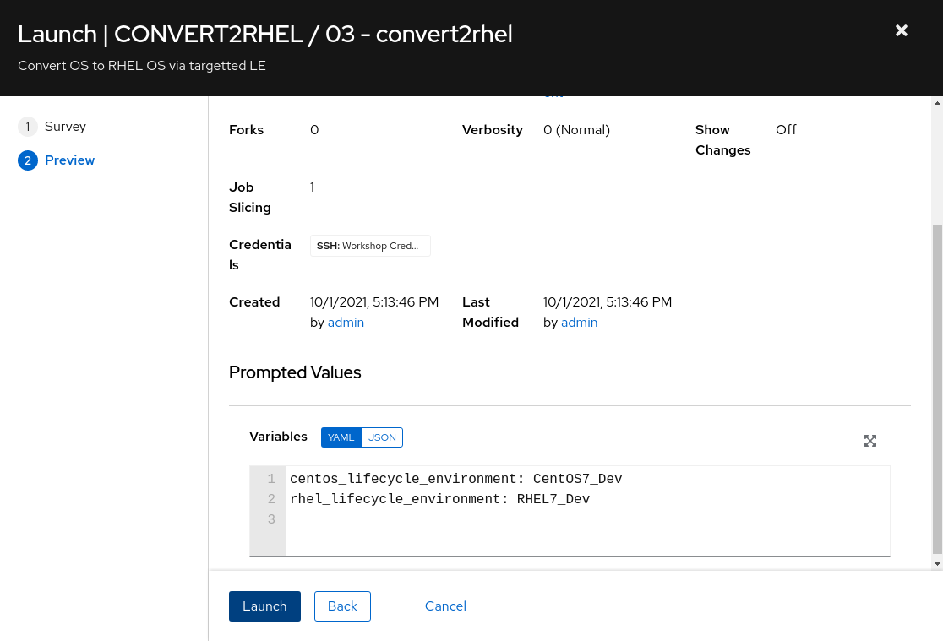Click the vertical scrollbar thumb

point(937,389)
